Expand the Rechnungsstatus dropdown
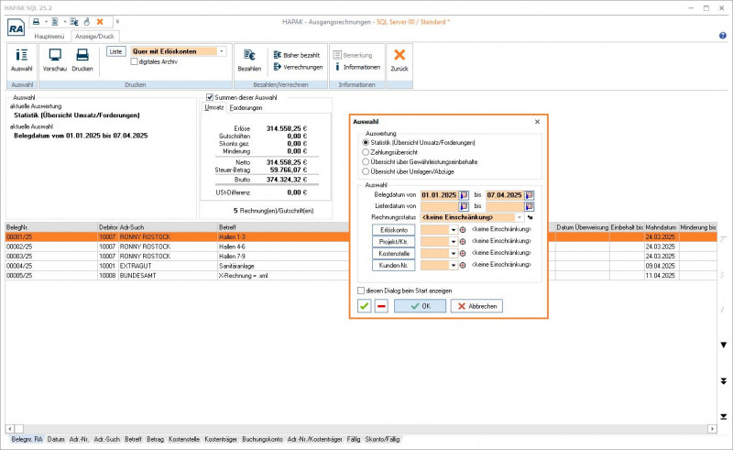Screen dimensions: 733x450 [x=520, y=217]
